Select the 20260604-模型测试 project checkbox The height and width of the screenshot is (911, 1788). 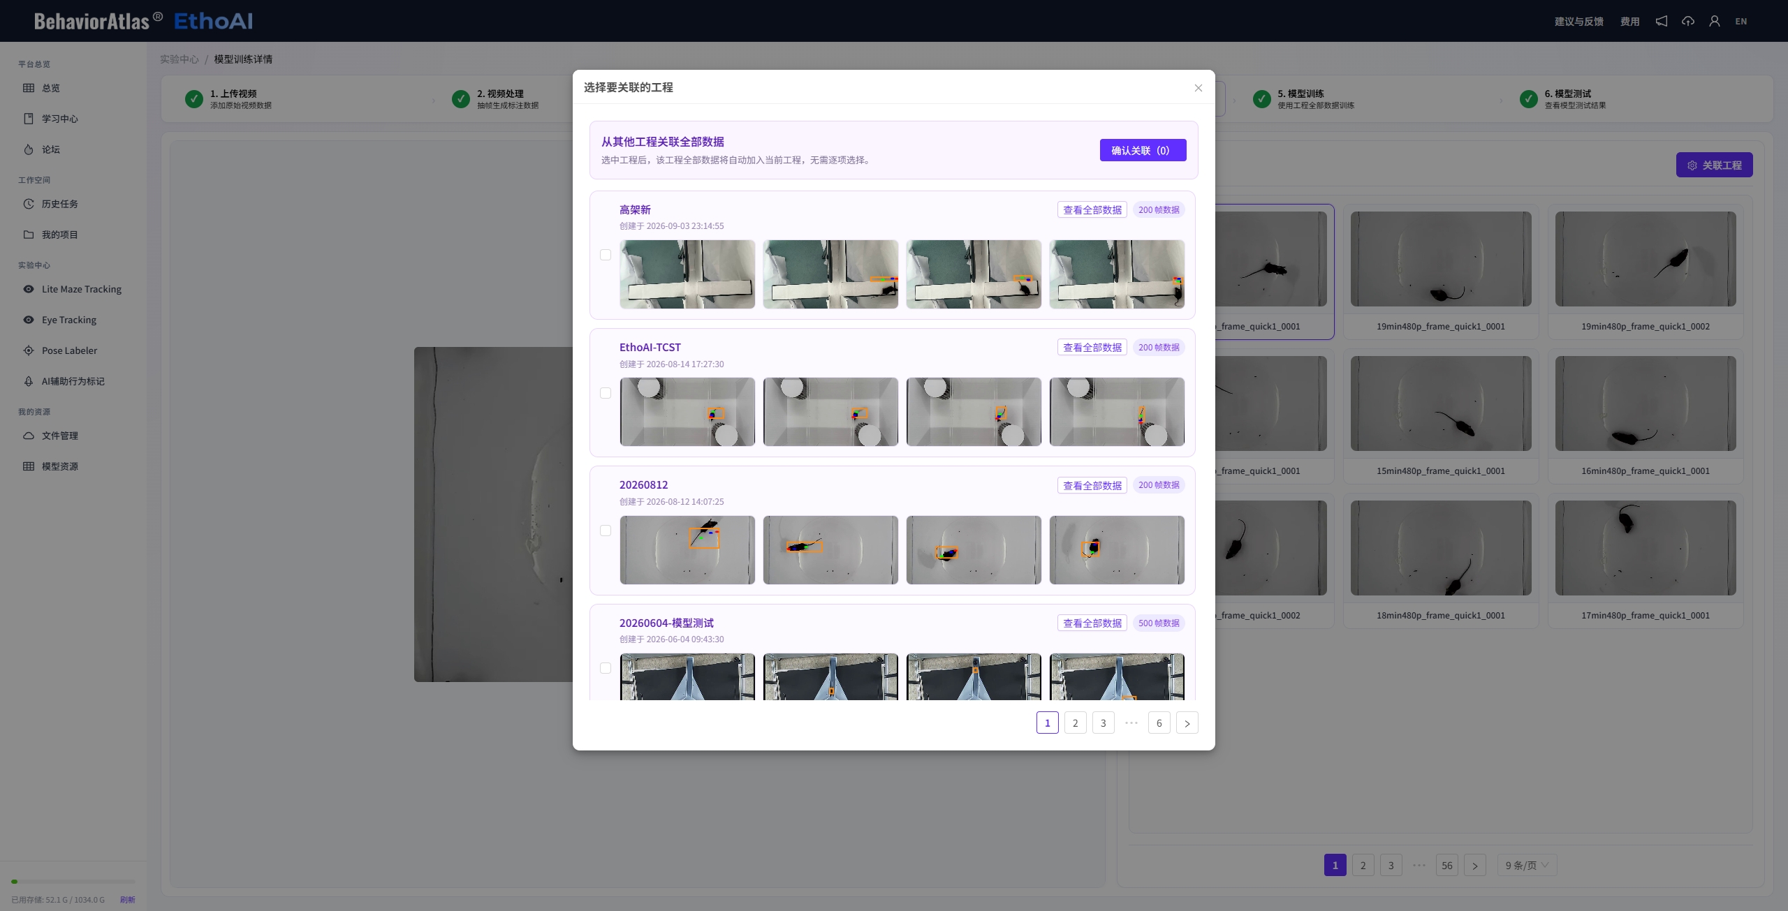(606, 668)
